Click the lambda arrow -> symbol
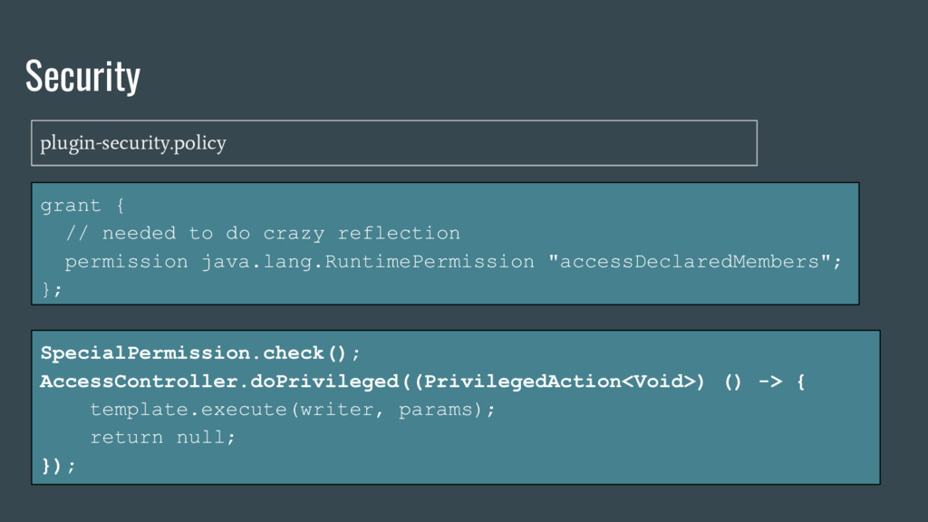Viewport: 928px width, 522px height. [769, 382]
